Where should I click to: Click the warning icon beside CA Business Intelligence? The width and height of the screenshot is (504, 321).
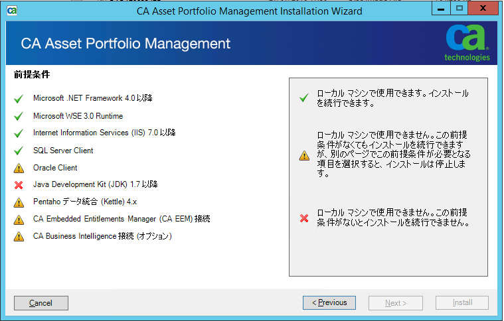(18, 237)
